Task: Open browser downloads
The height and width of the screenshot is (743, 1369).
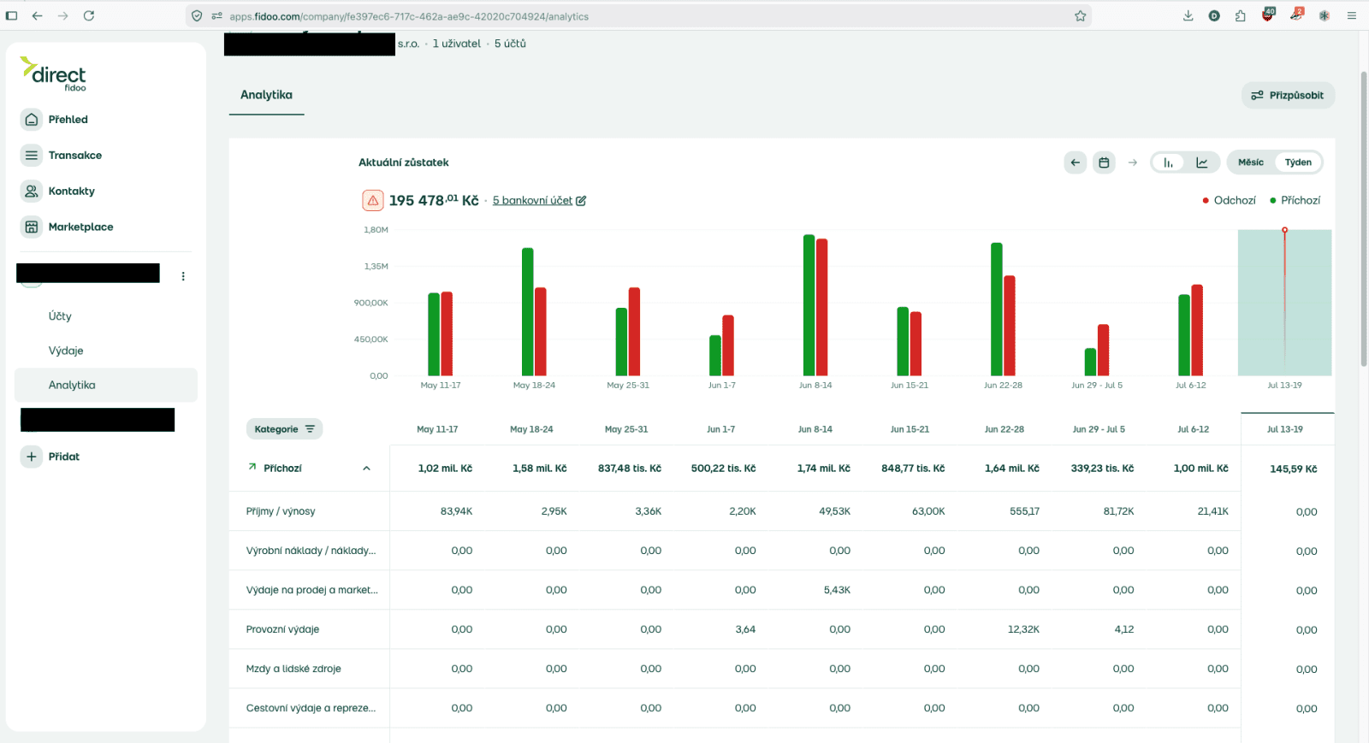Action: click(1188, 15)
